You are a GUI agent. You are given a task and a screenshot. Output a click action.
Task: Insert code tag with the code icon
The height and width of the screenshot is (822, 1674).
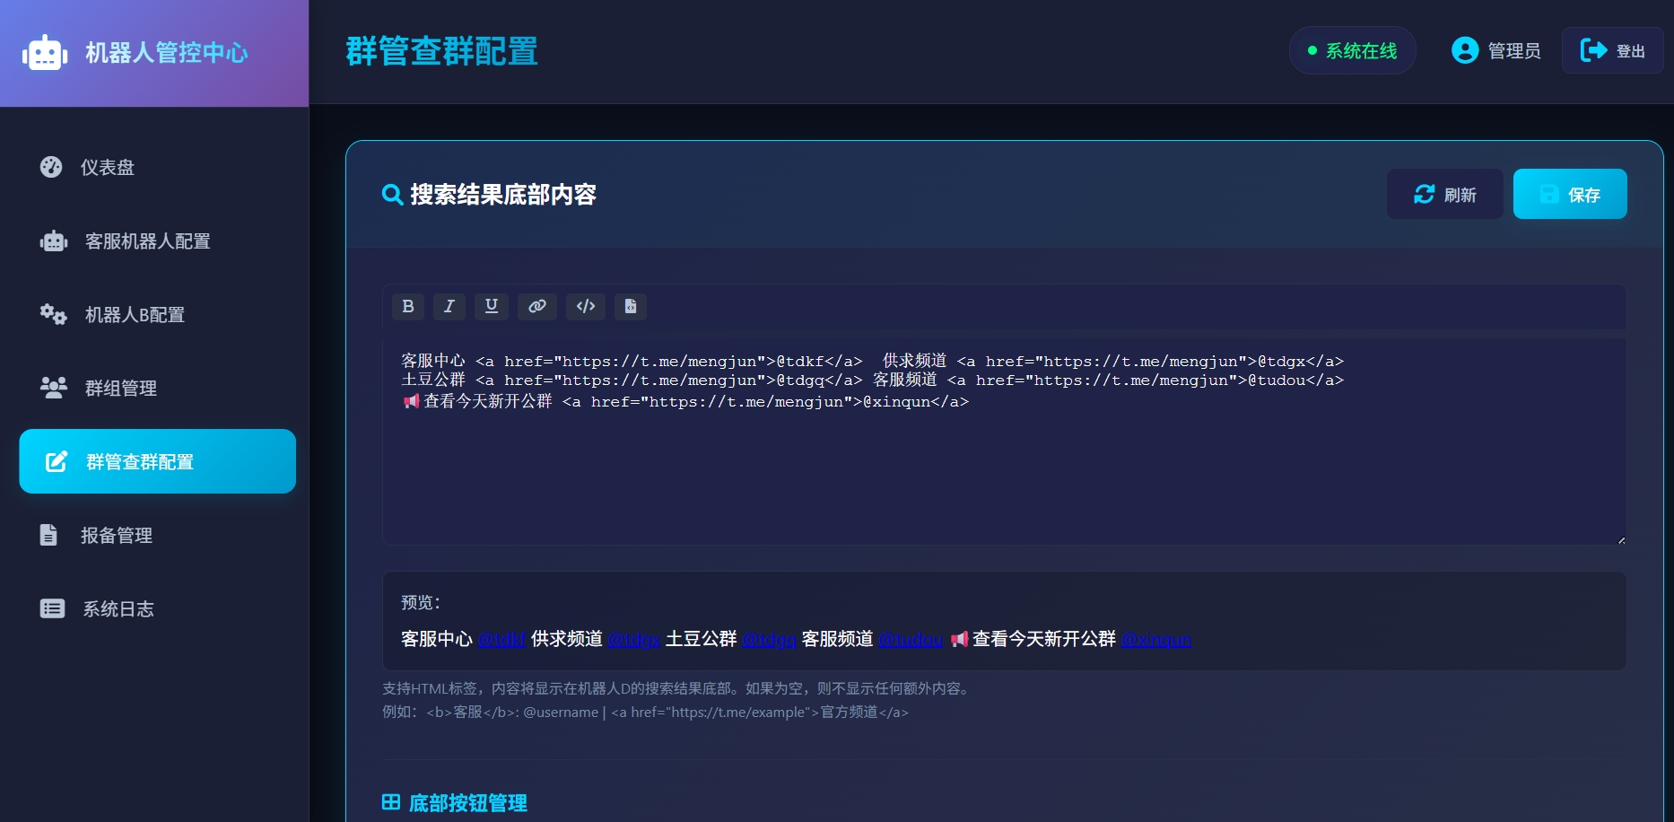(586, 306)
